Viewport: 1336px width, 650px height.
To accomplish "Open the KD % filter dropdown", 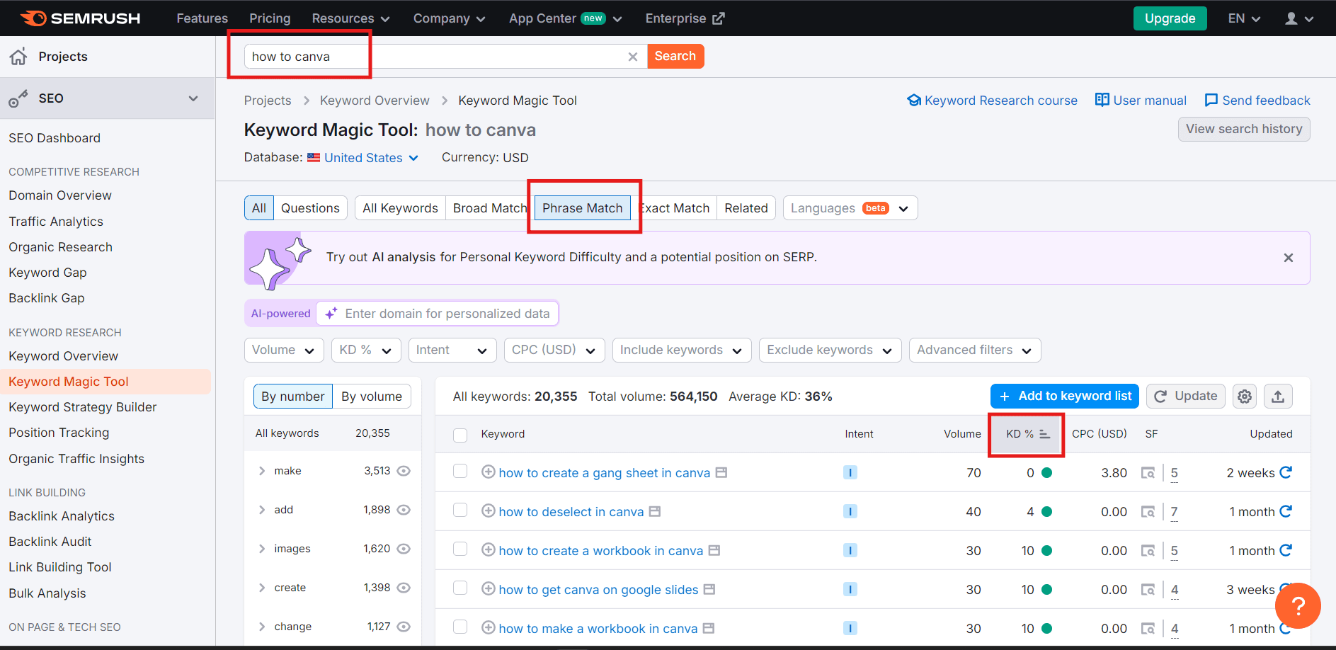I will tap(366, 350).
